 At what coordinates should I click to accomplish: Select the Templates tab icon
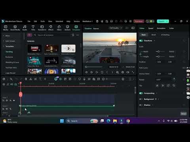point(76,27)
